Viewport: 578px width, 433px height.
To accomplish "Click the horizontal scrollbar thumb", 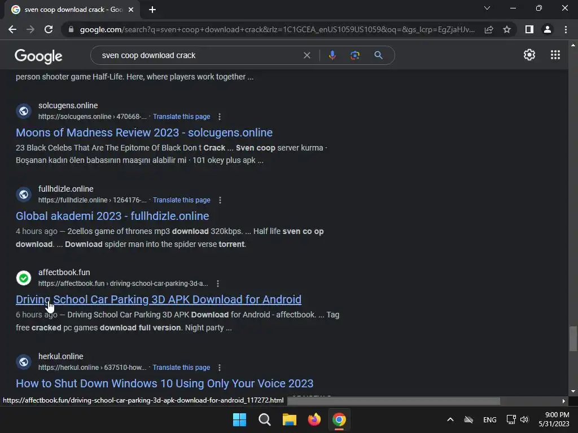I will 393,401.
